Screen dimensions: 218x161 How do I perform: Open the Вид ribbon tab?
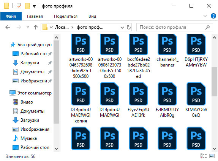pos(92,16)
